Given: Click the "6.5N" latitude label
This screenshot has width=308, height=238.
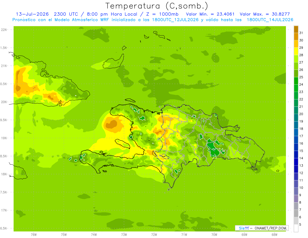Looking at the screenshot, I should (4, 228).
